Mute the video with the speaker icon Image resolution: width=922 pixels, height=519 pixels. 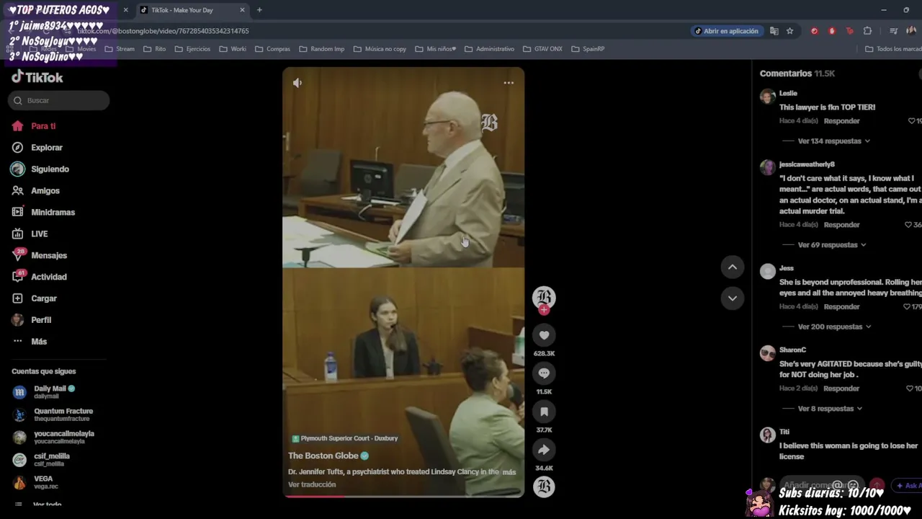click(297, 83)
